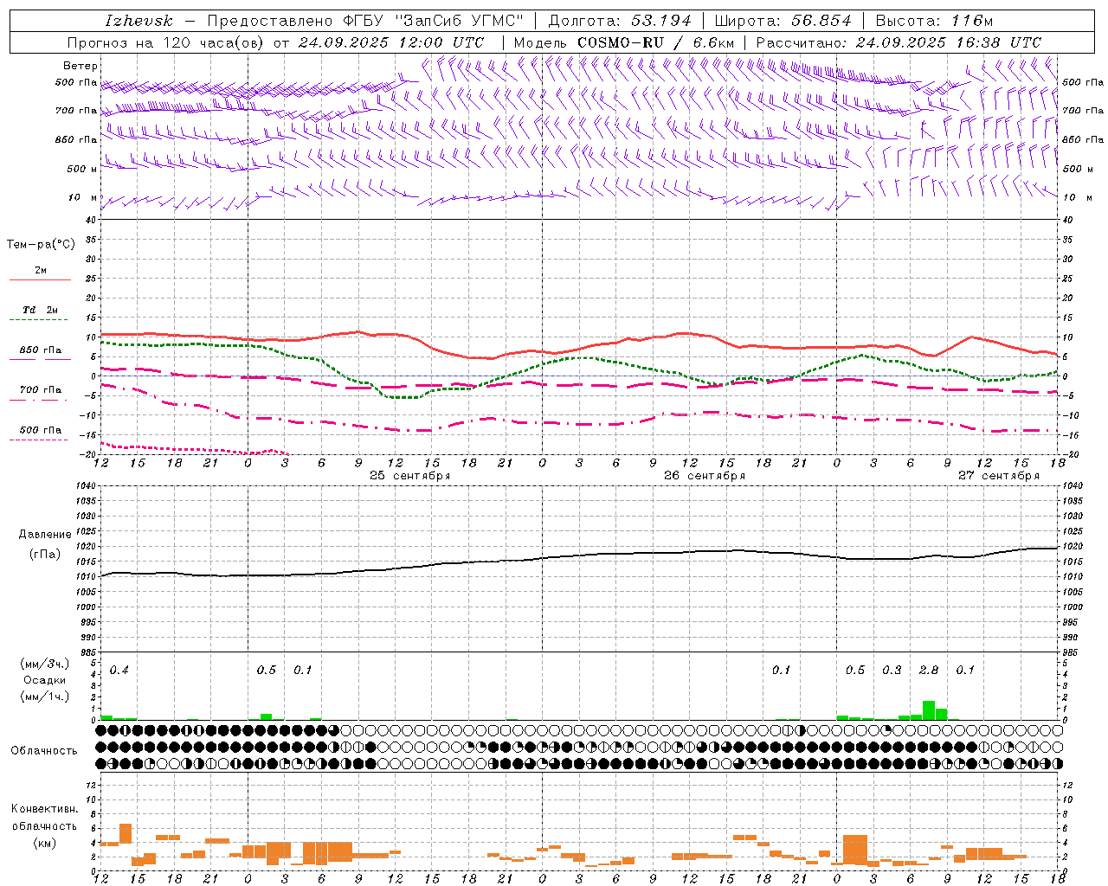Click the left 1040 pressure axis value

point(84,486)
